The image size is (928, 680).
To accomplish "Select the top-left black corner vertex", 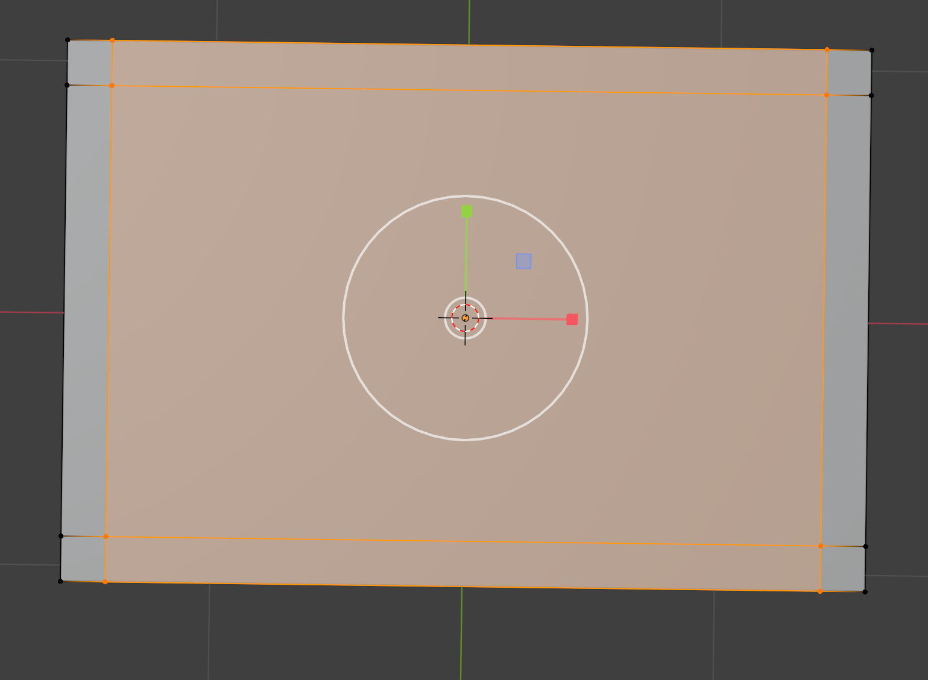I will tap(68, 40).
